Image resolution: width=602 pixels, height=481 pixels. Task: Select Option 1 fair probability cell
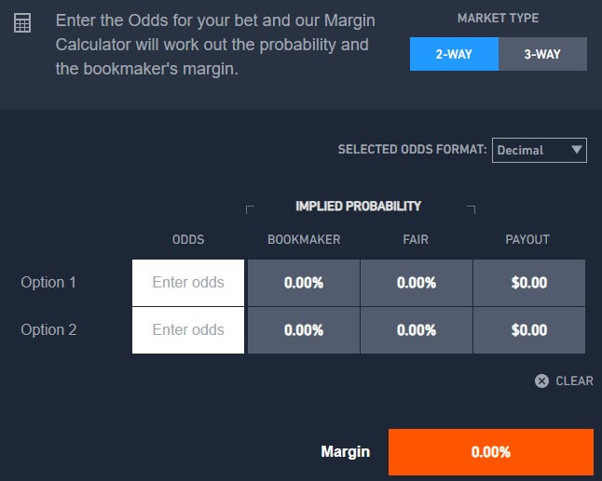[x=416, y=282]
